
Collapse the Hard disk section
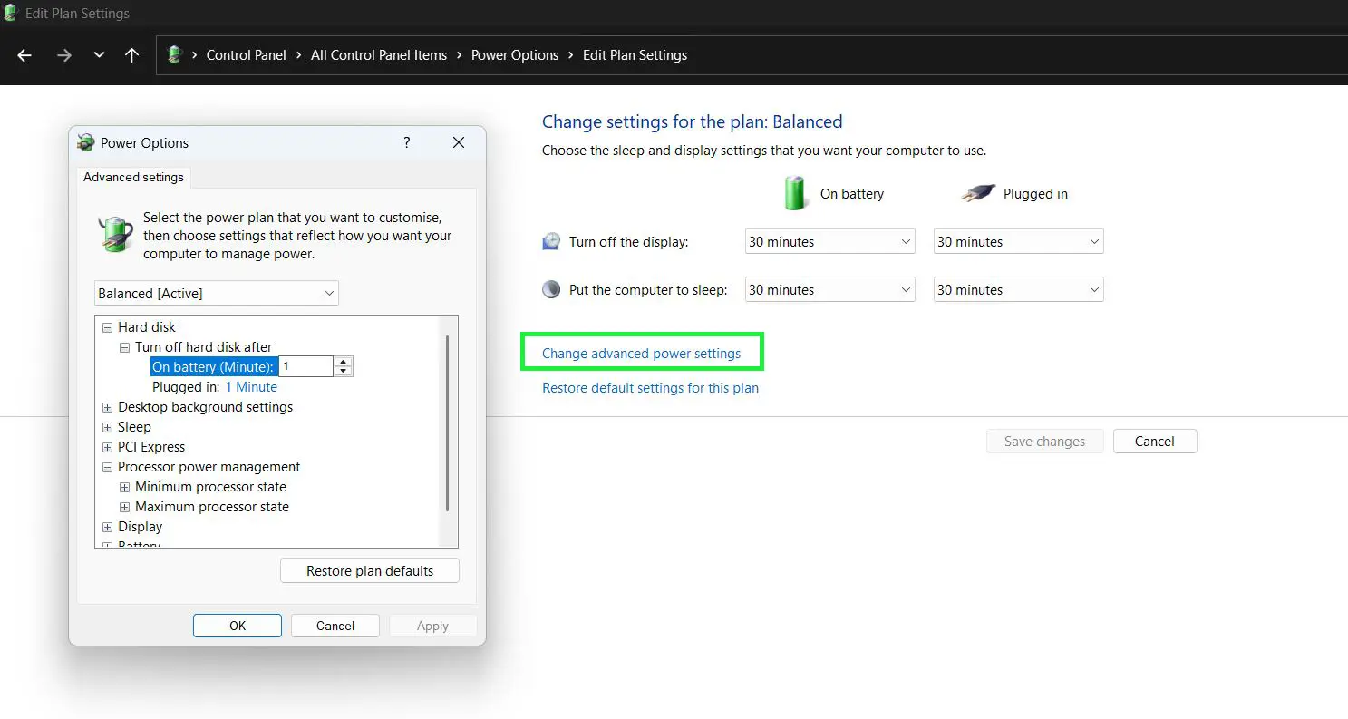pos(107,326)
